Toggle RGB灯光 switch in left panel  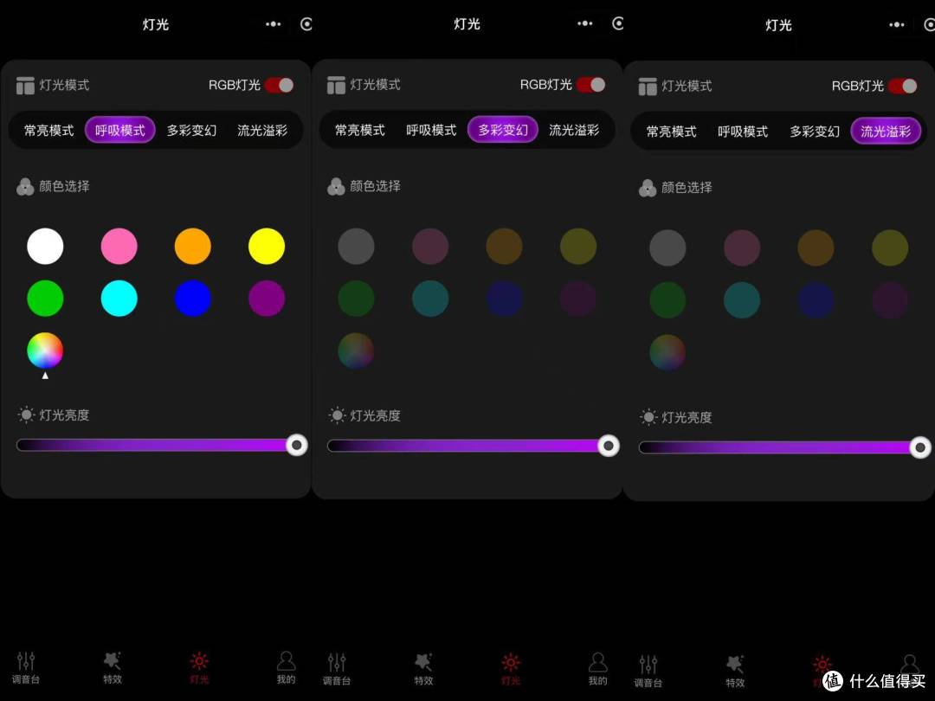279,85
